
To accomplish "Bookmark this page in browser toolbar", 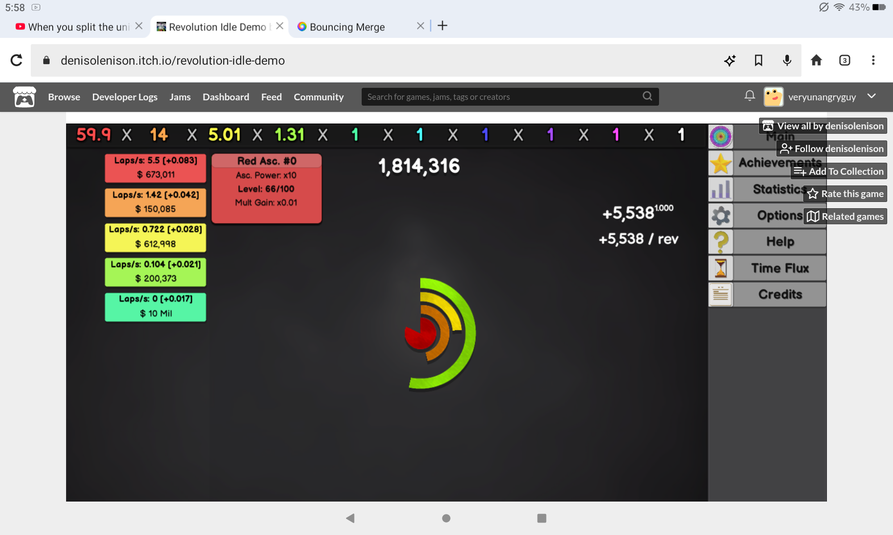I will (x=758, y=60).
